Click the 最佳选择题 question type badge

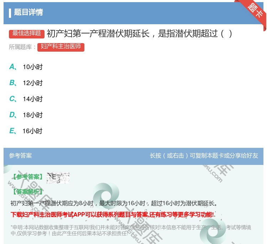pyautogui.click(x=27, y=33)
